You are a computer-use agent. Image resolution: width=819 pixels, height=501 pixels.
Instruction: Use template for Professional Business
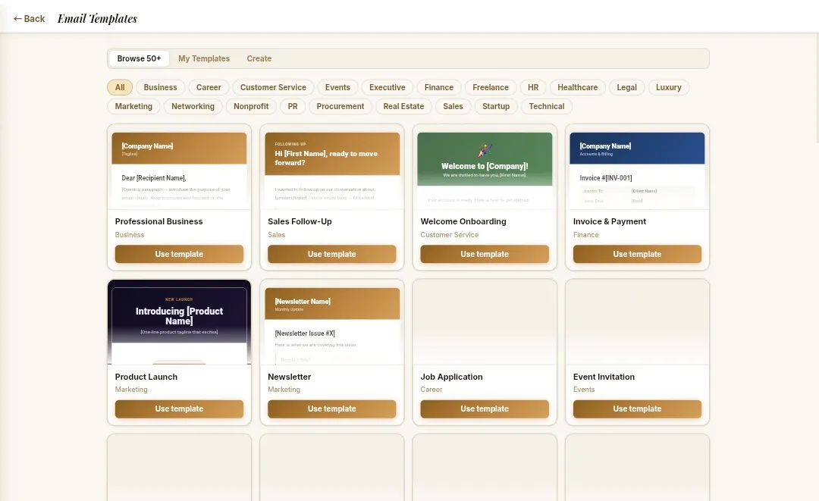click(x=179, y=254)
